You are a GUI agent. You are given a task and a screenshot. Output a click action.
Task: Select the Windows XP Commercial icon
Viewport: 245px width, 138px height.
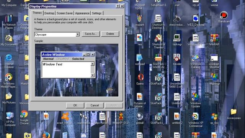click(196, 120)
